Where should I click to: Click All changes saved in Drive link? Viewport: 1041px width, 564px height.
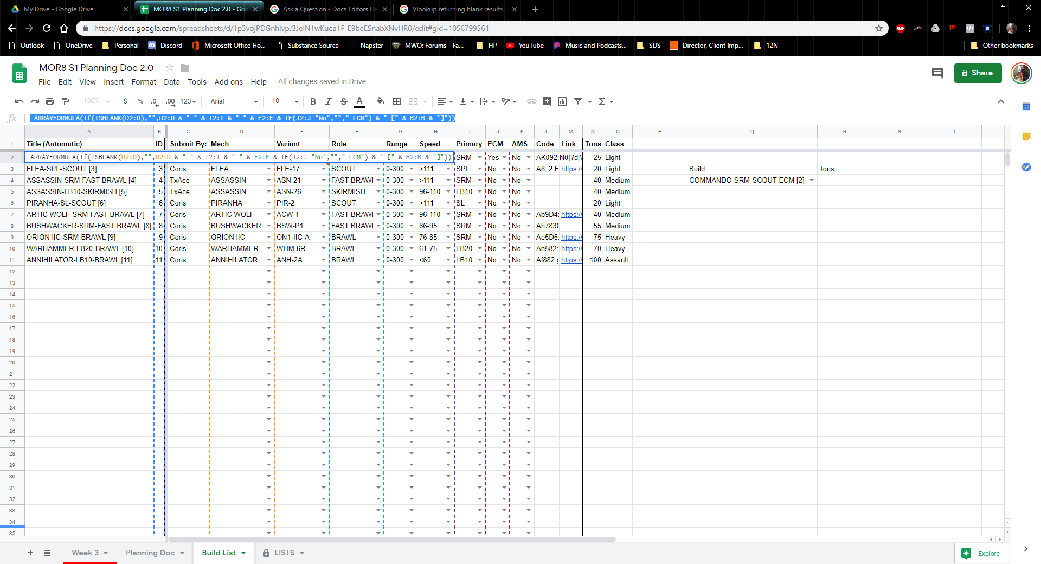[x=322, y=82]
